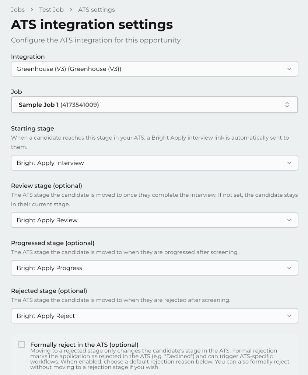Click the Review stage chevron arrow
Image resolution: width=308 pixels, height=375 pixels.
pos(289,220)
